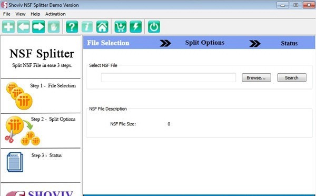Open the Help menu
316x196 pixels.
tap(35, 14)
